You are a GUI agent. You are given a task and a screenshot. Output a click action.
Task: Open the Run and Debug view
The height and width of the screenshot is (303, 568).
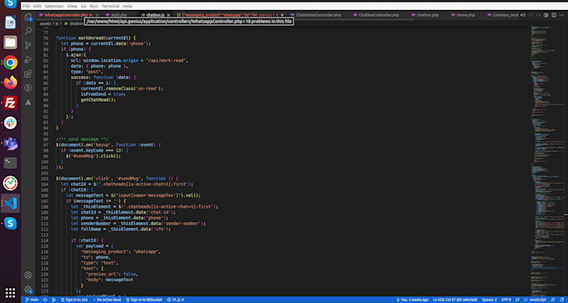pos(28,60)
